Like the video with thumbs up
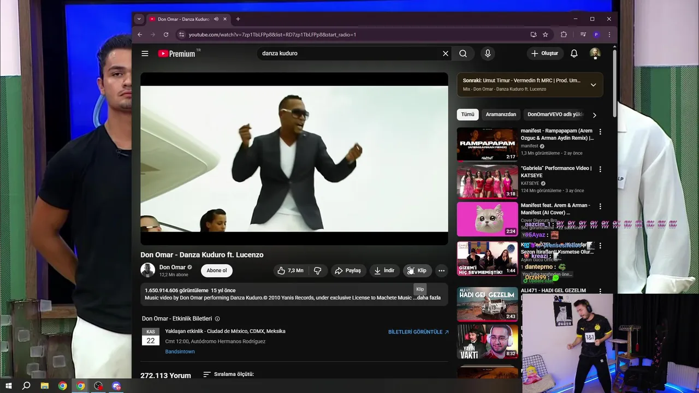This screenshot has height=393, width=699. [290, 271]
